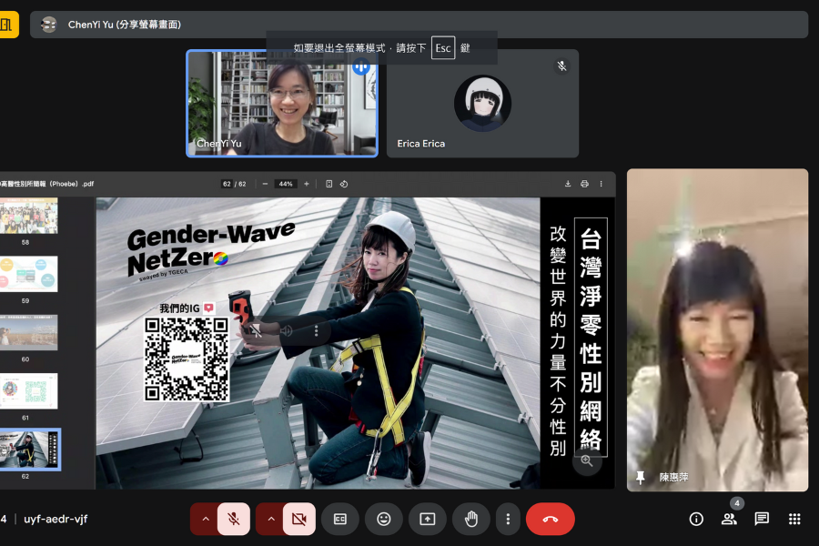Screen dimensions: 819x546
Task: Leave the call with the red hang-up button
Action: coord(551,519)
